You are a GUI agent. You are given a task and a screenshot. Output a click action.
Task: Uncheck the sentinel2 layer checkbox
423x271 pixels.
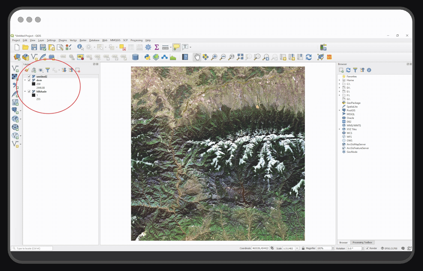(x=29, y=76)
